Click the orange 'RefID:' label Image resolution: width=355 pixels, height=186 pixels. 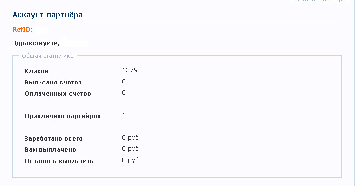point(22,29)
